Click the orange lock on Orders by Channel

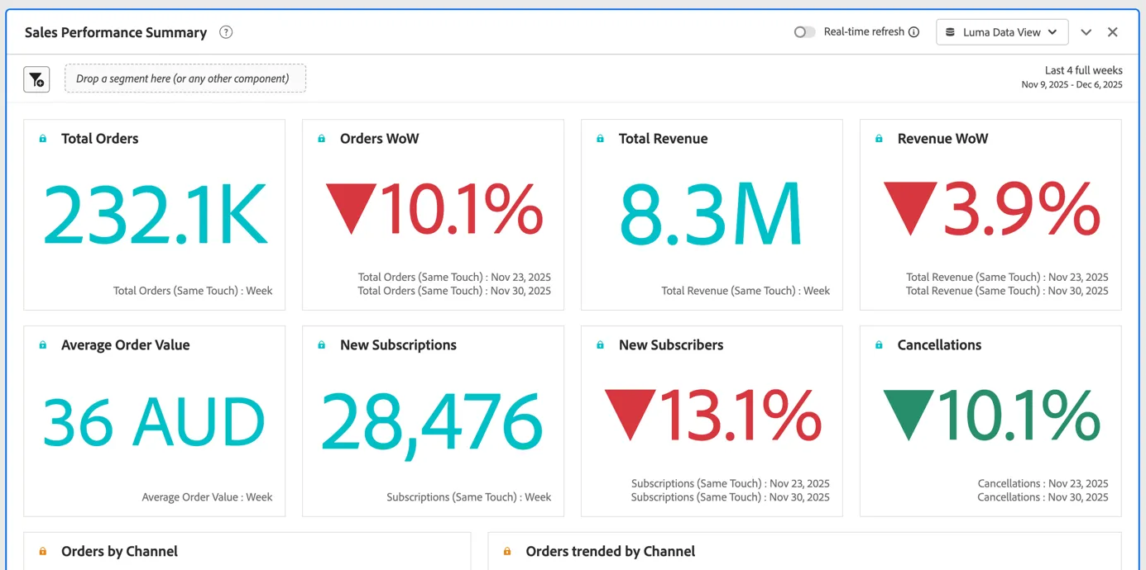click(43, 552)
